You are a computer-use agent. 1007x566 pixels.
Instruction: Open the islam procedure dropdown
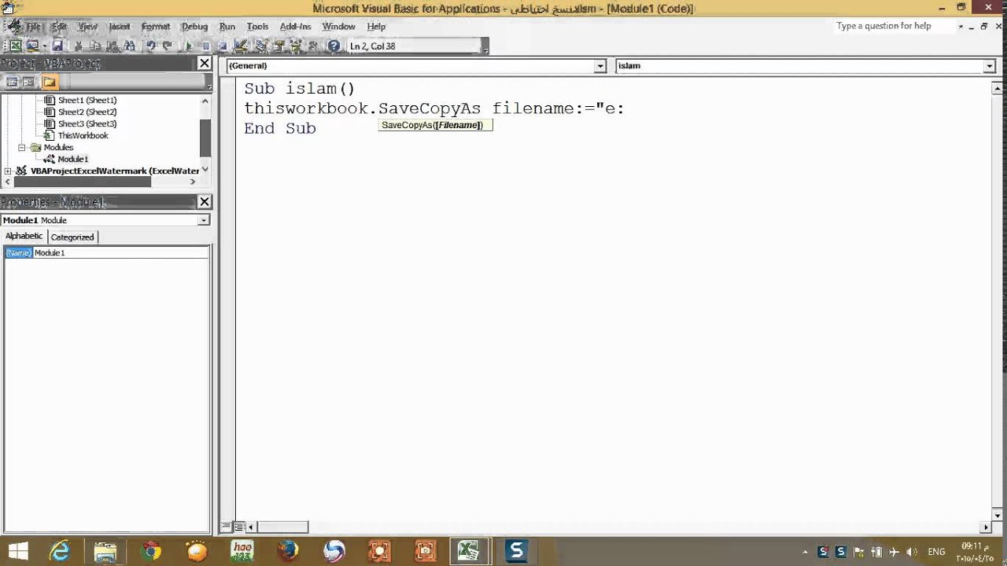[990, 66]
